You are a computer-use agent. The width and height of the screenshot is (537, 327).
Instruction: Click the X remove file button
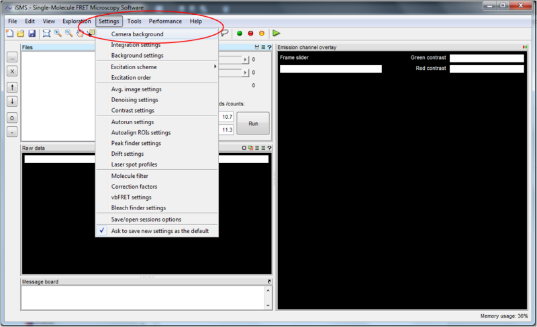tap(12, 71)
